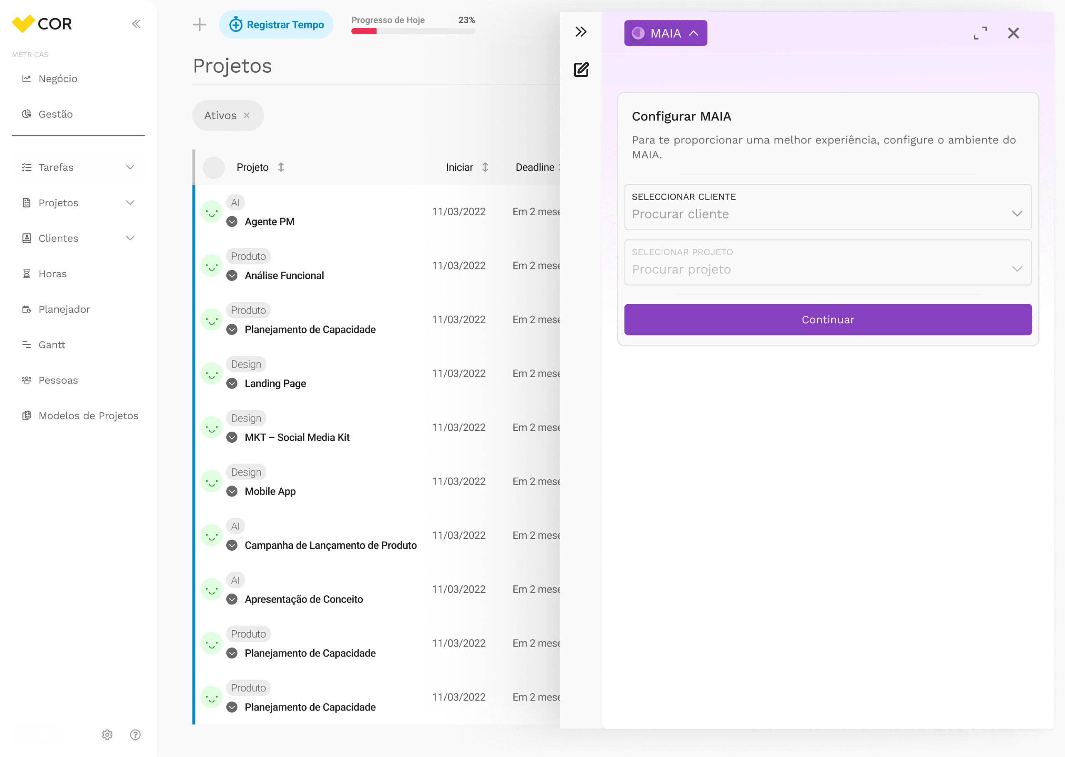
Task: Expand Landing Page row arrow
Action: click(232, 384)
